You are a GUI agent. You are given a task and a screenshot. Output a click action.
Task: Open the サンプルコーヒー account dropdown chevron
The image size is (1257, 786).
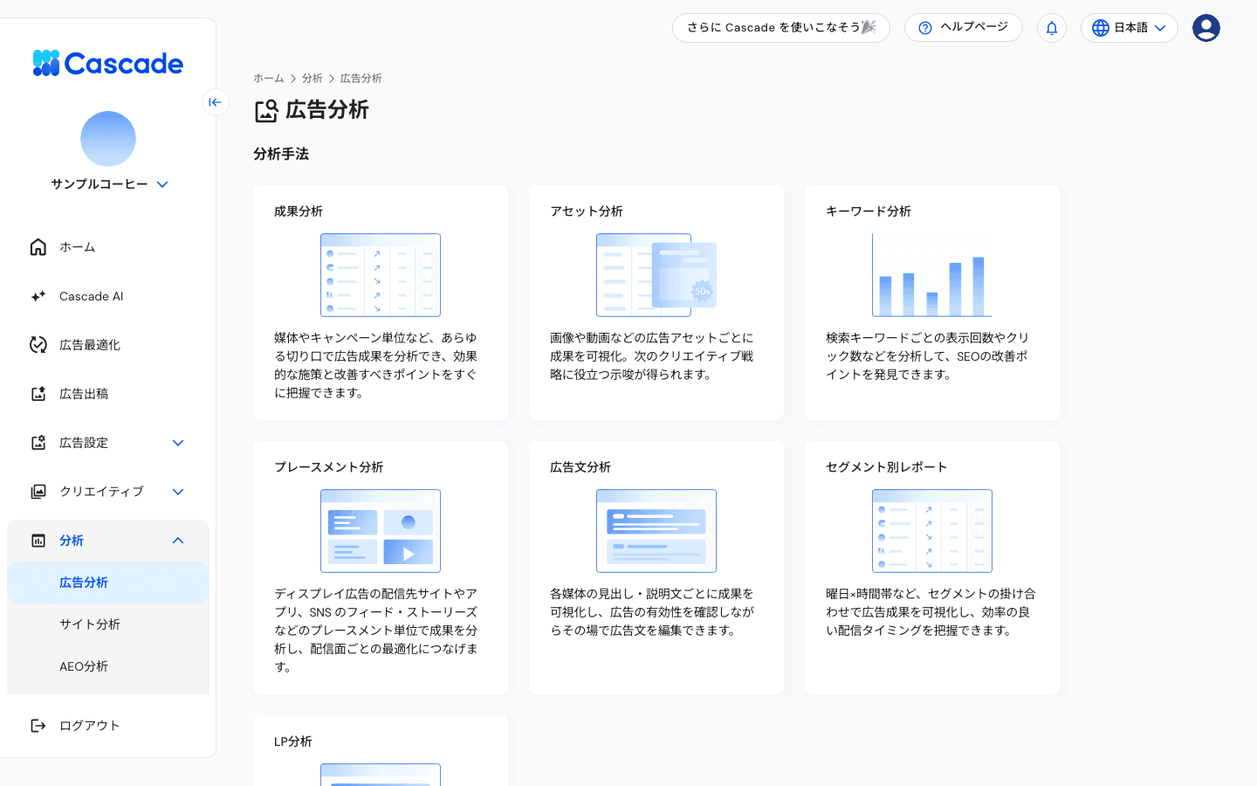pyautogui.click(x=162, y=184)
